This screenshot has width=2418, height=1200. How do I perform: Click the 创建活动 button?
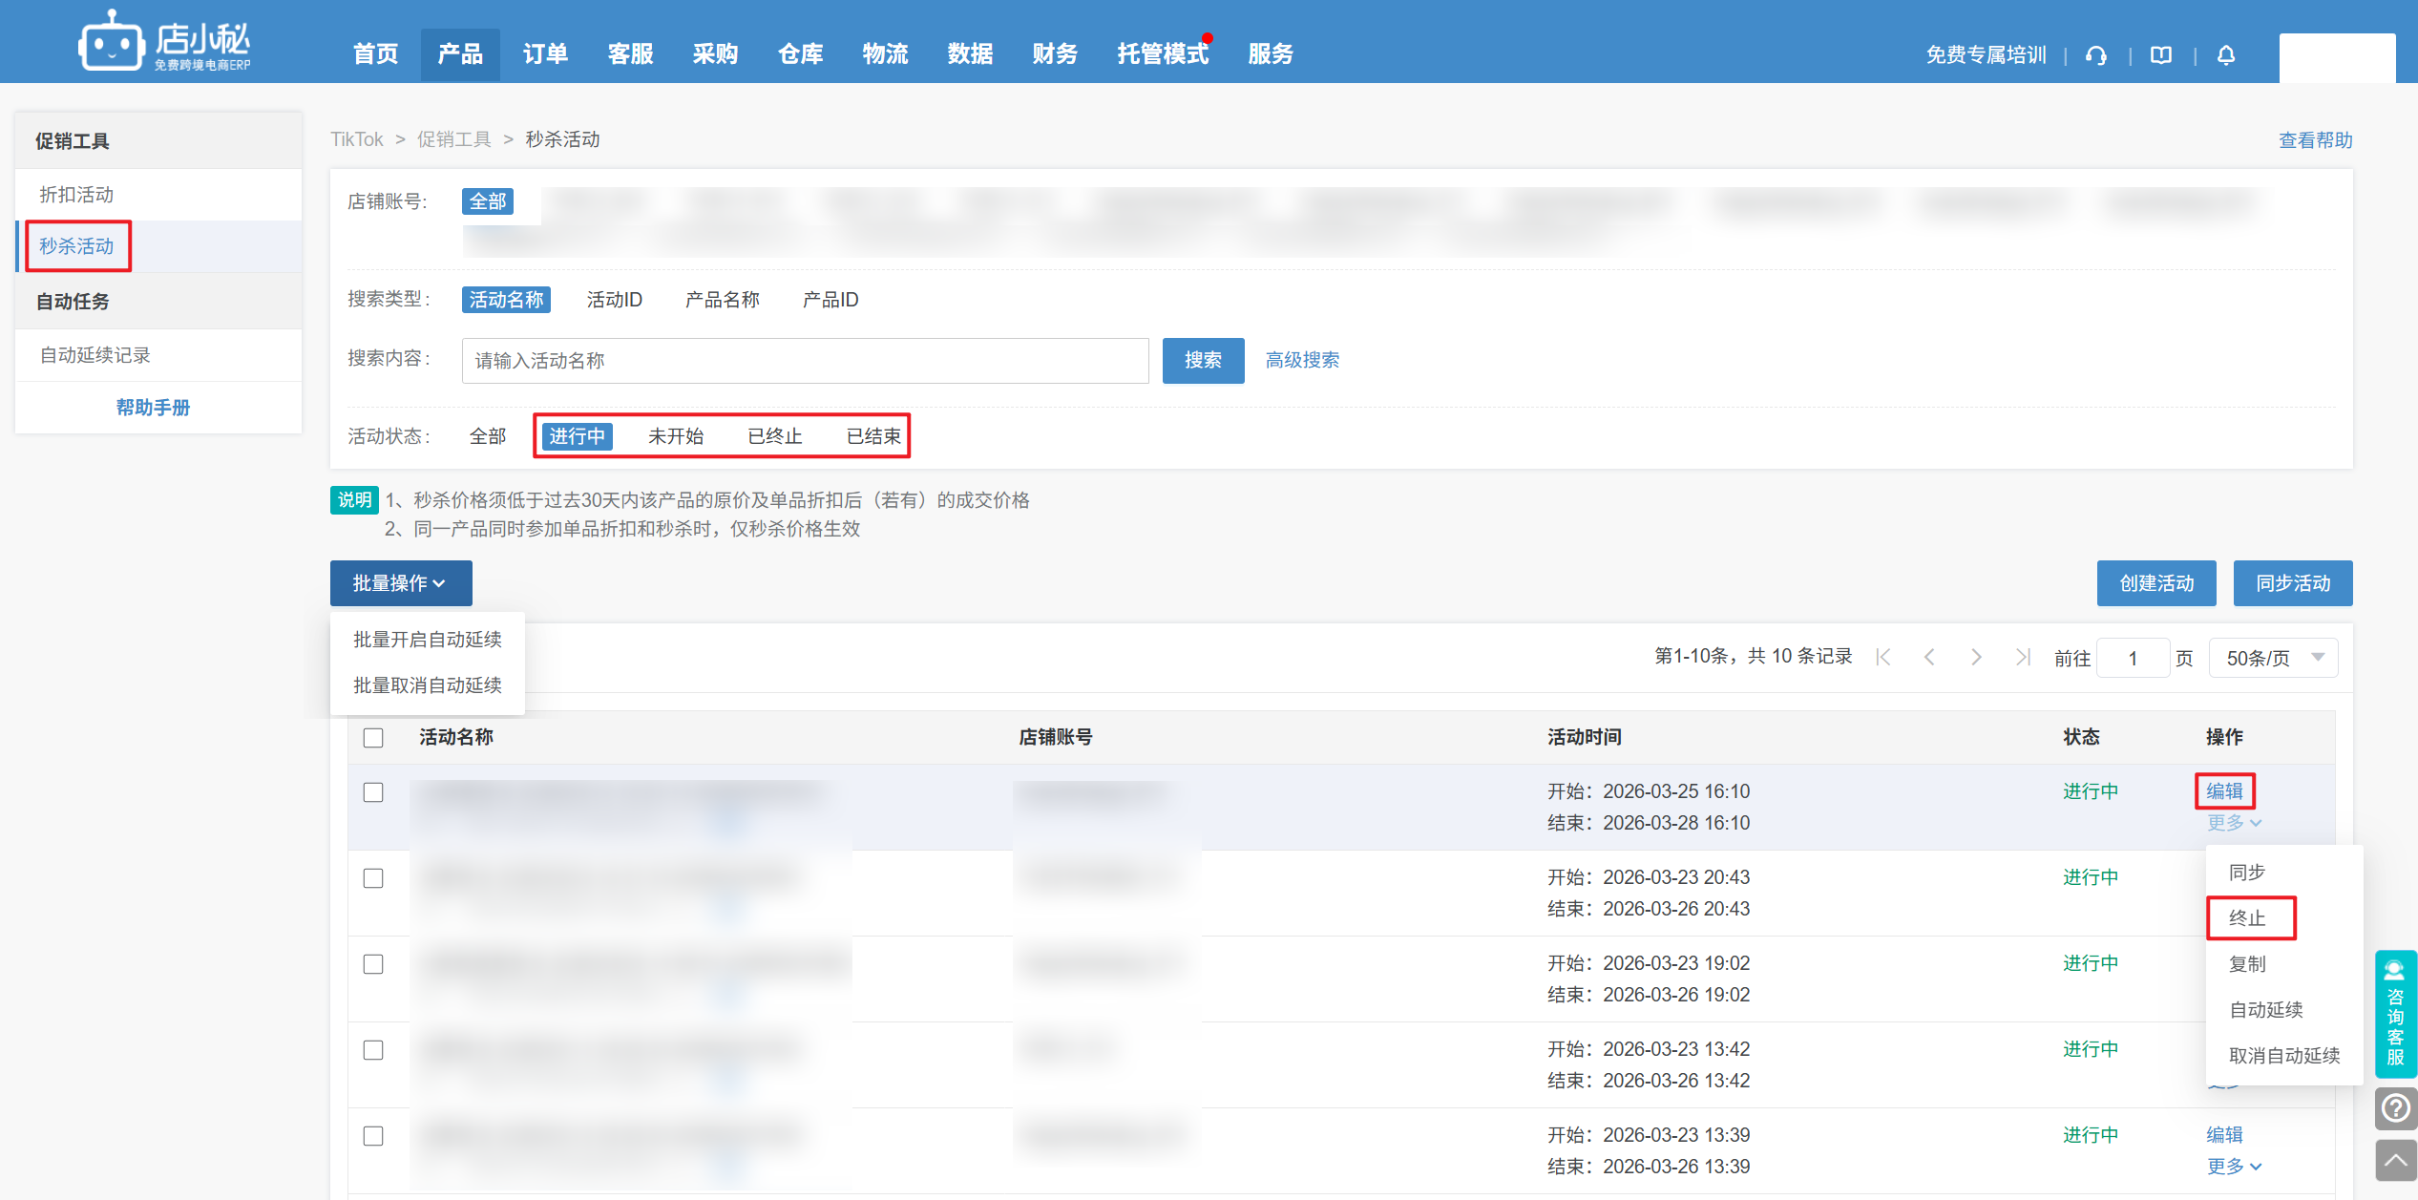coord(2155,583)
